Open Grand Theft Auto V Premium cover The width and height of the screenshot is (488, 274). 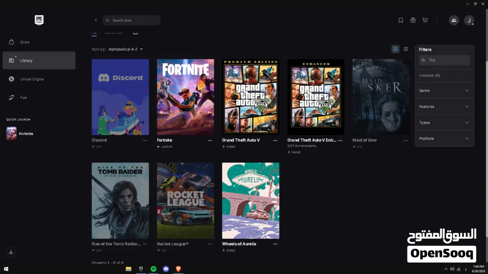251,97
